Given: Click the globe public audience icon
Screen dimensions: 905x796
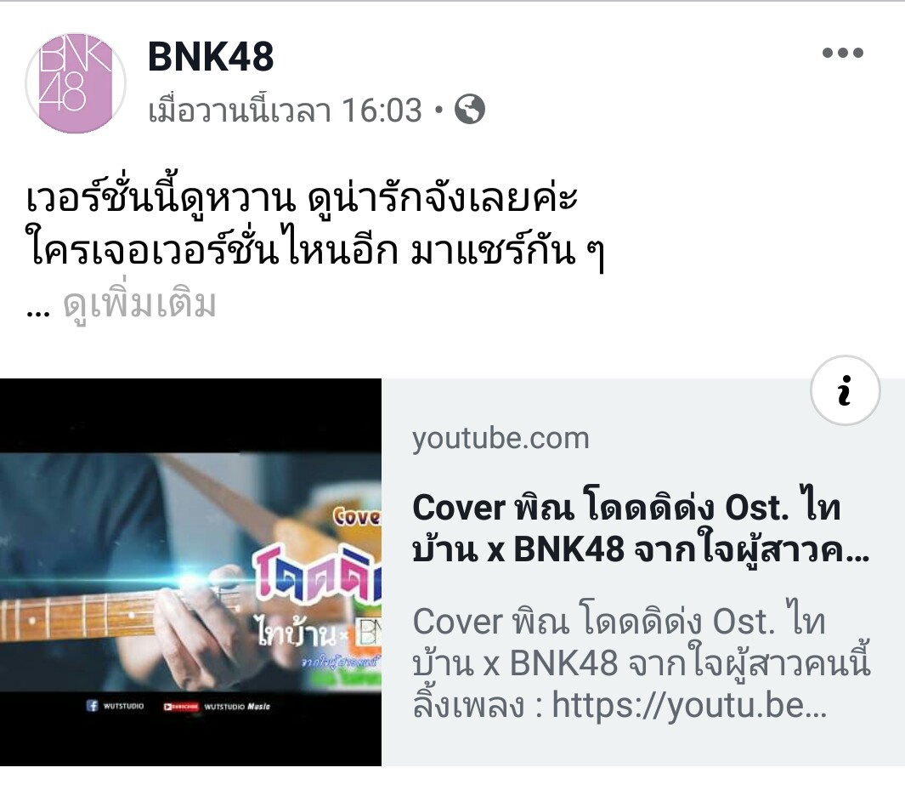Looking at the screenshot, I should pos(470,109).
